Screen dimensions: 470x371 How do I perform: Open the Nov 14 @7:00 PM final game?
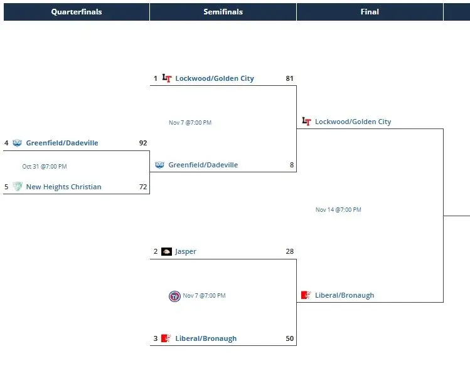coord(338,210)
